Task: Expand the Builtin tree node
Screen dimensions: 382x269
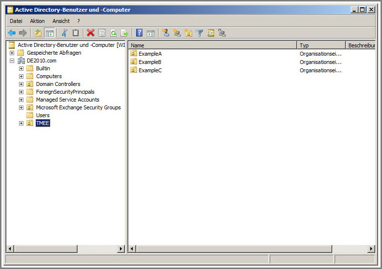Action: (x=21, y=68)
